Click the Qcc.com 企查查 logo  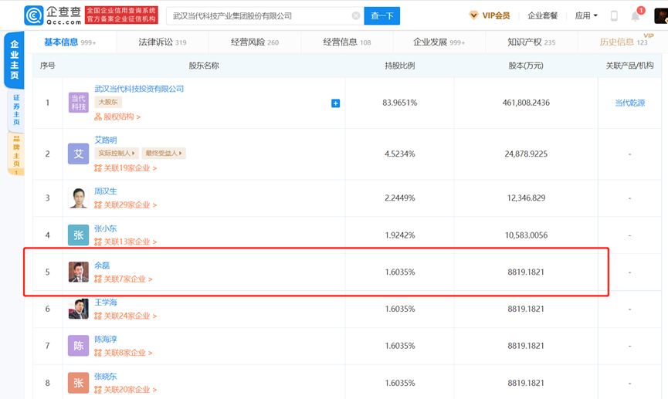click(51, 15)
